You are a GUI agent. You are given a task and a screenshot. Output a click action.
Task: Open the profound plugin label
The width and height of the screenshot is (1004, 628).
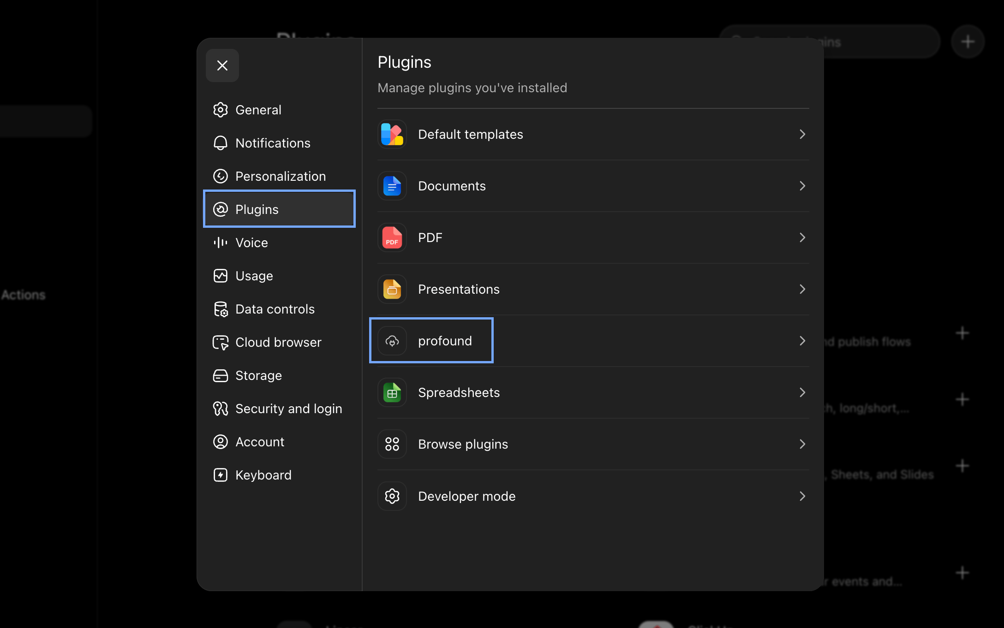[445, 341]
